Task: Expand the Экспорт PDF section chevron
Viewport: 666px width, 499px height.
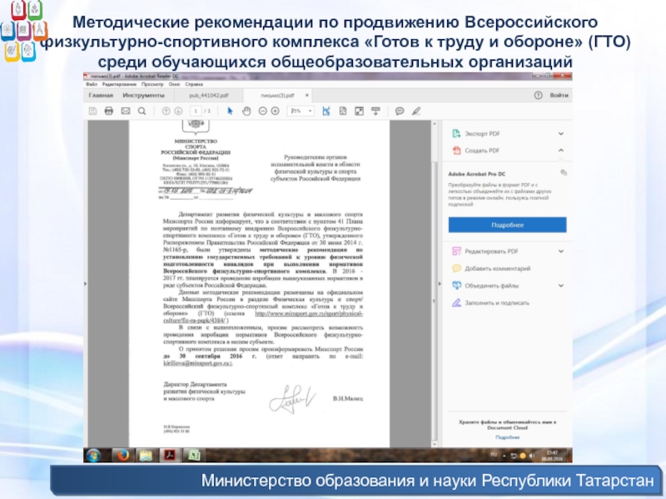Action: [561, 134]
